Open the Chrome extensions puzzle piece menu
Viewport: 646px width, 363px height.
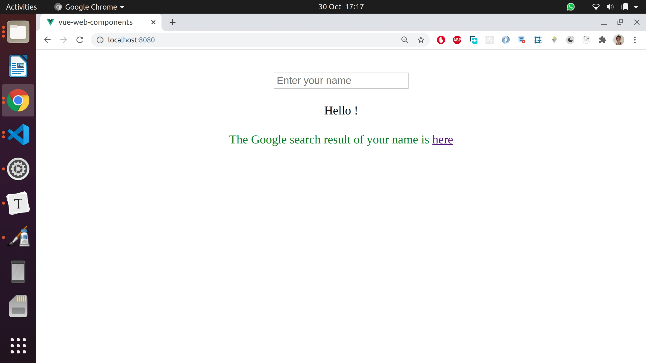pos(603,40)
